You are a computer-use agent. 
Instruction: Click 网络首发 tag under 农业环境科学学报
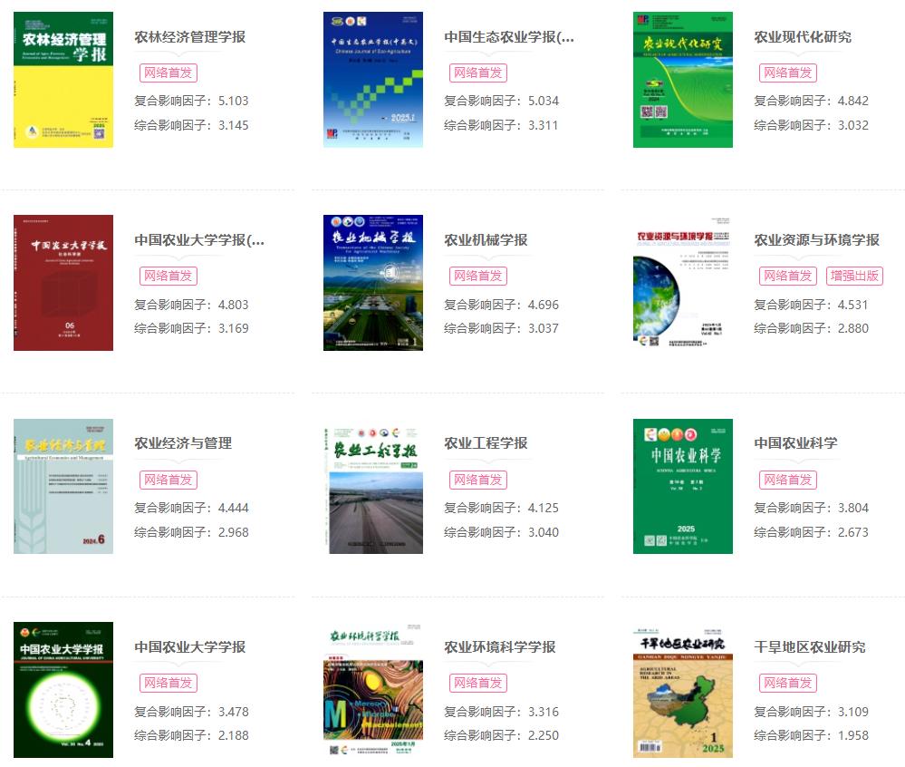[x=478, y=684]
